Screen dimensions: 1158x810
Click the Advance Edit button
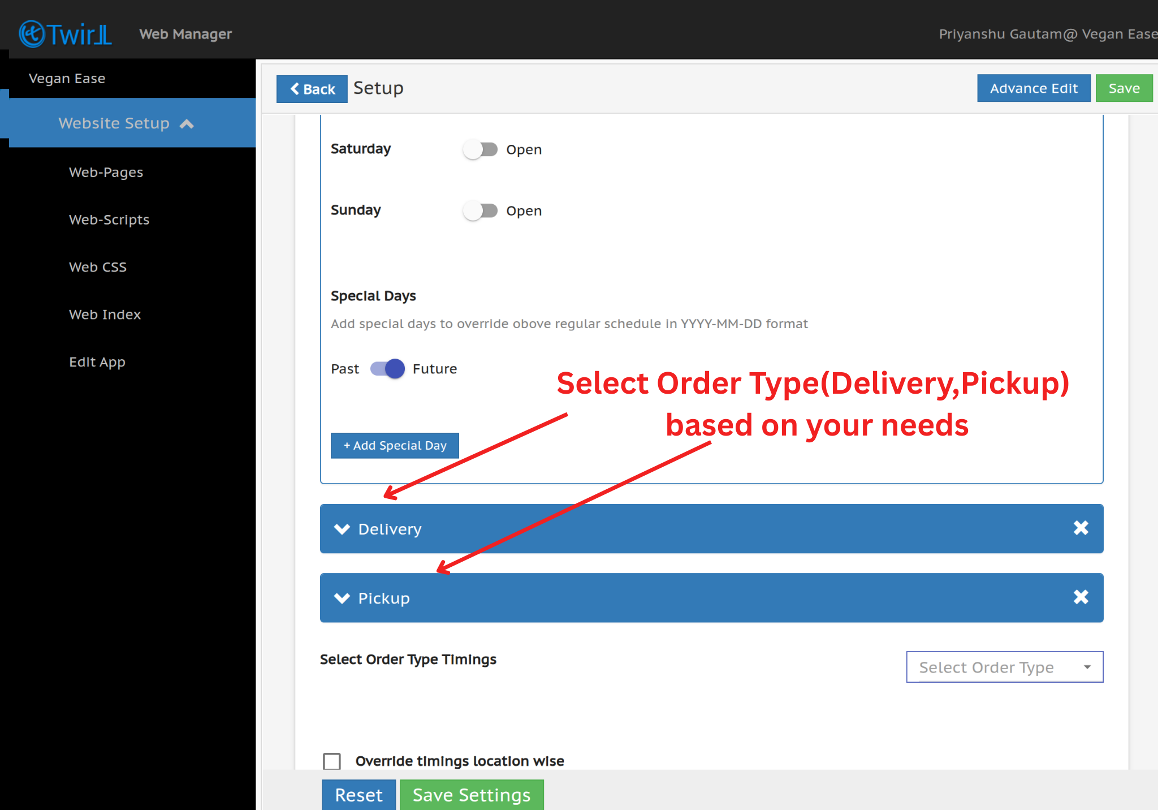coord(1033,88)
